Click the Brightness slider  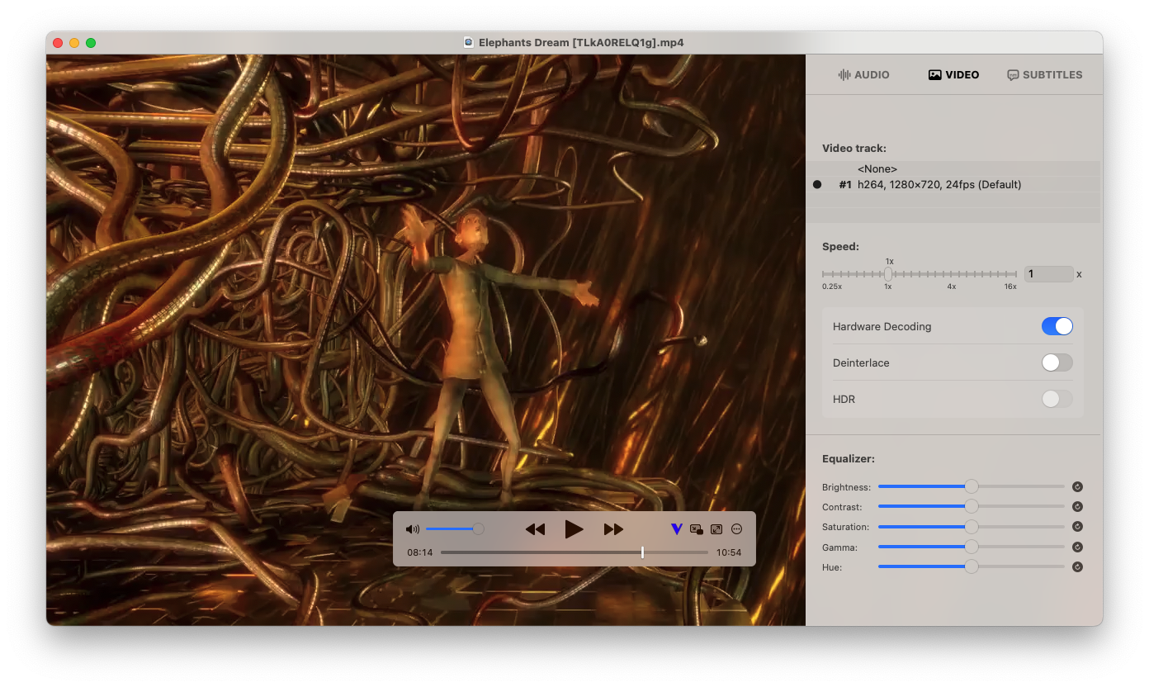click(x=972, y=486)
